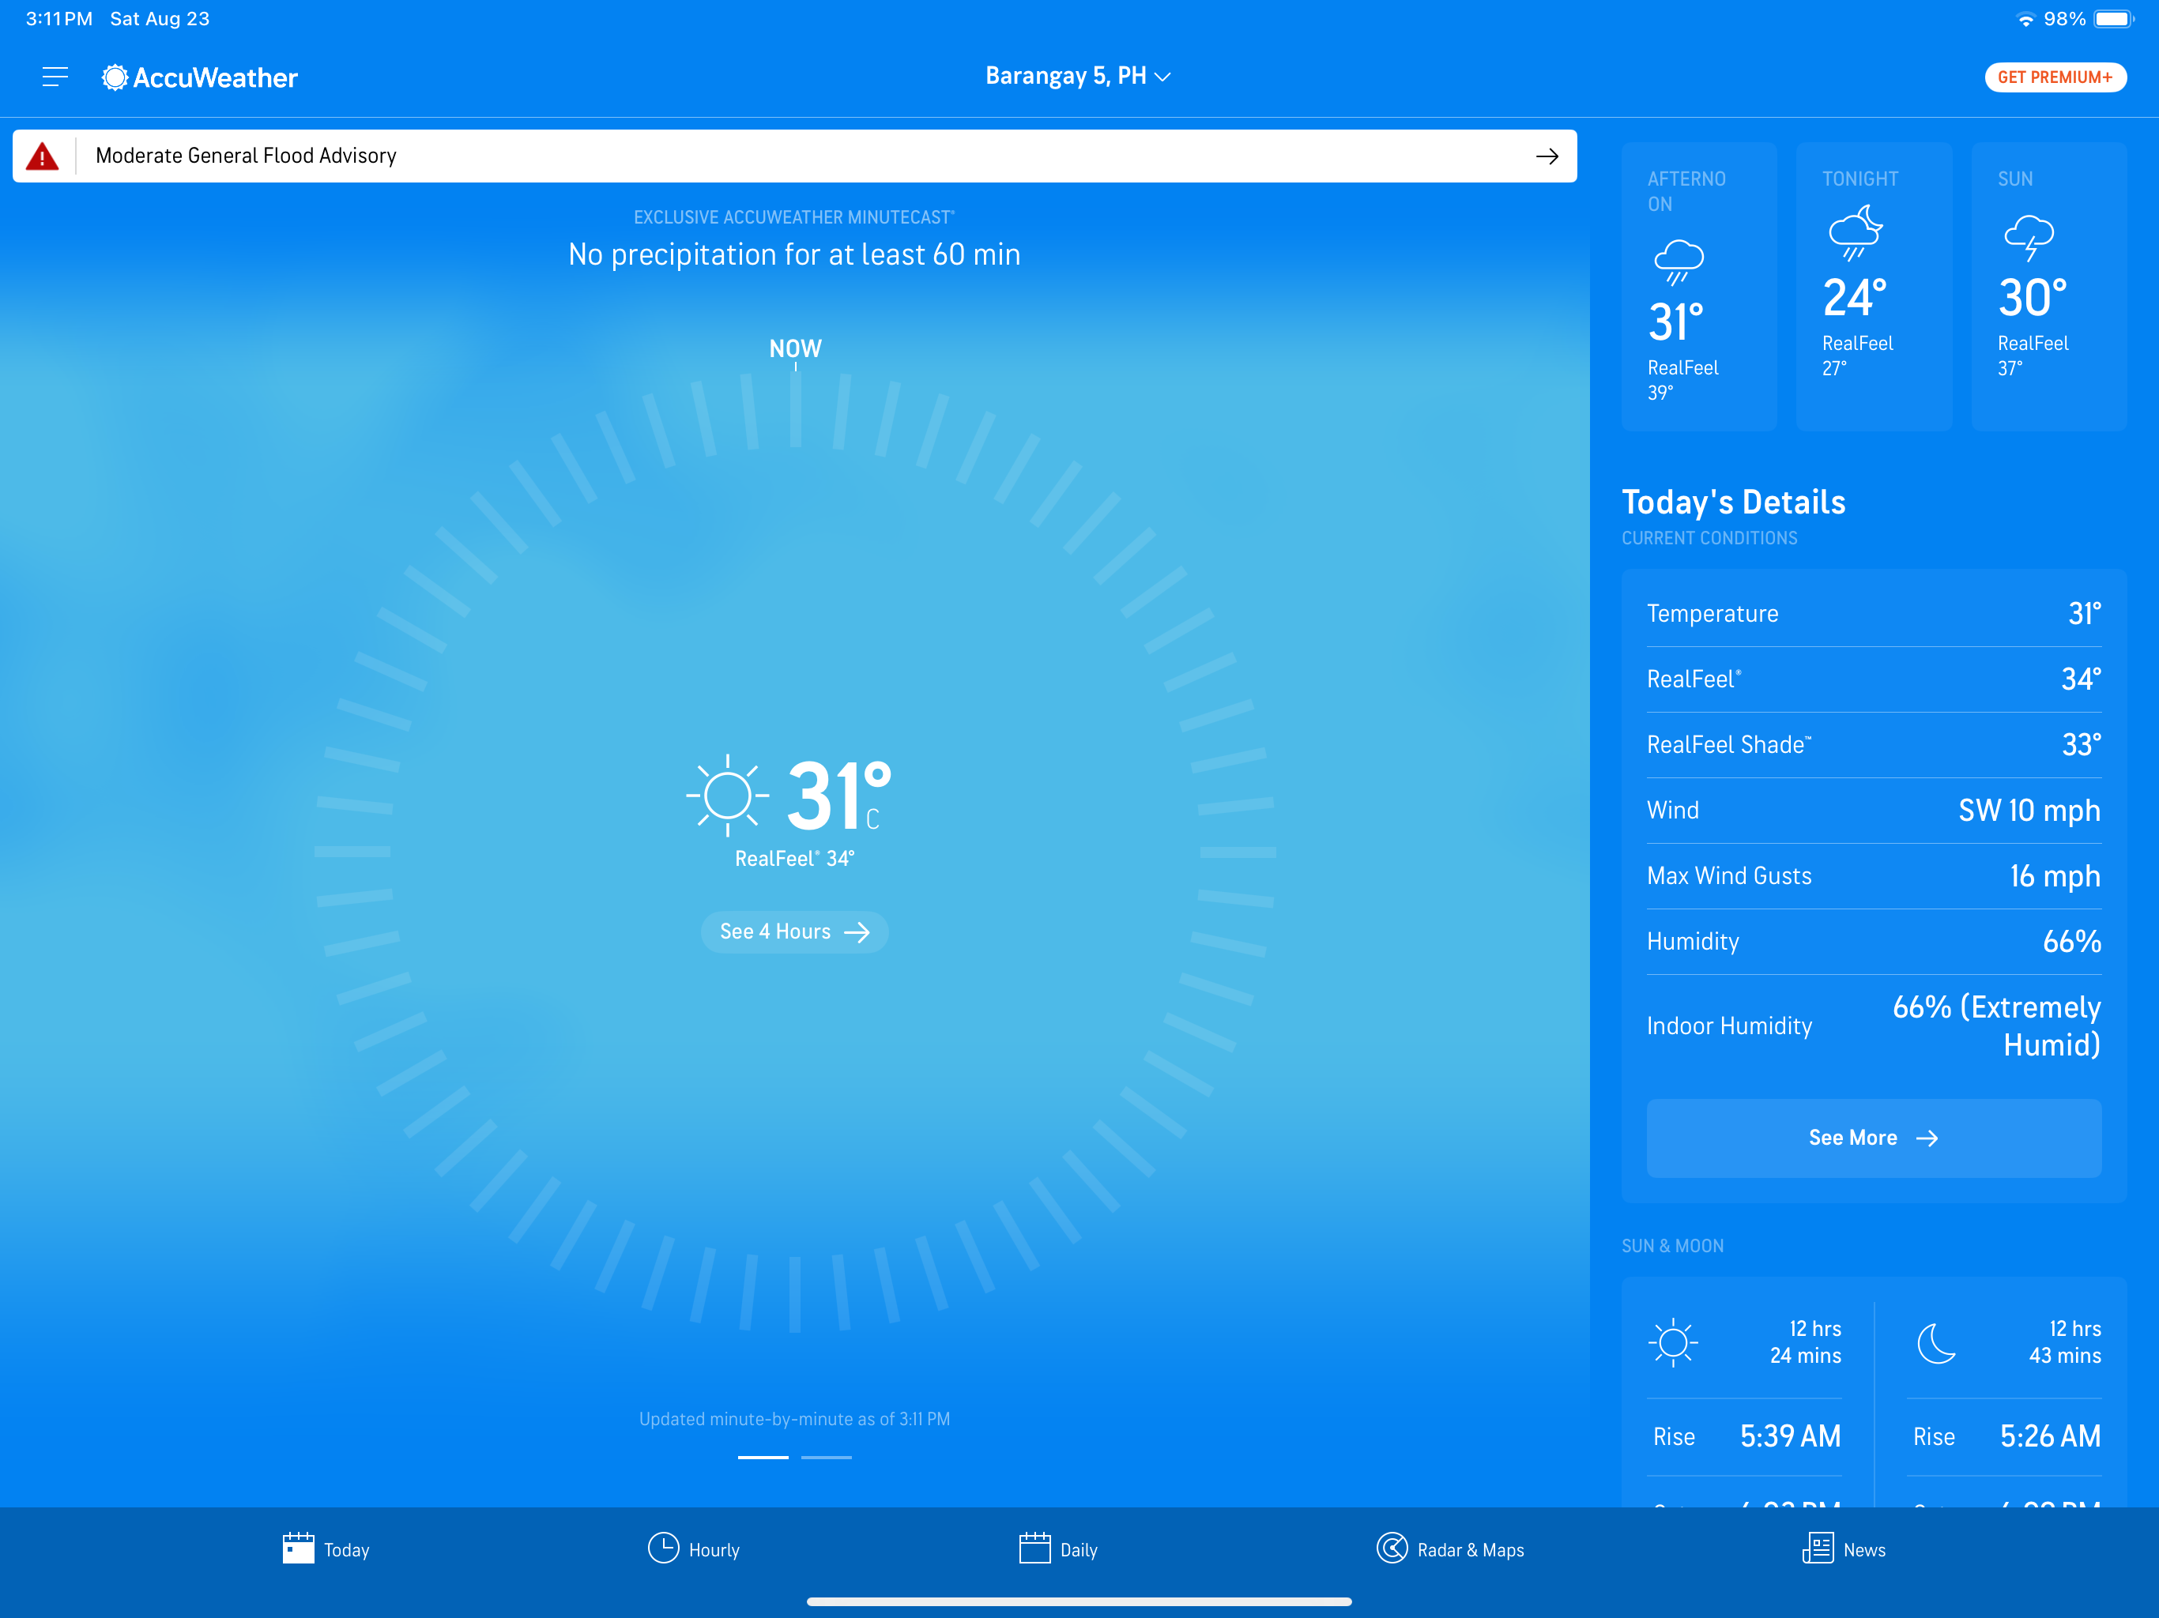The height and width of the screenshot is (1618, 2159).
Task: Click See More in Today's Details
Action: [1874, 1138]
